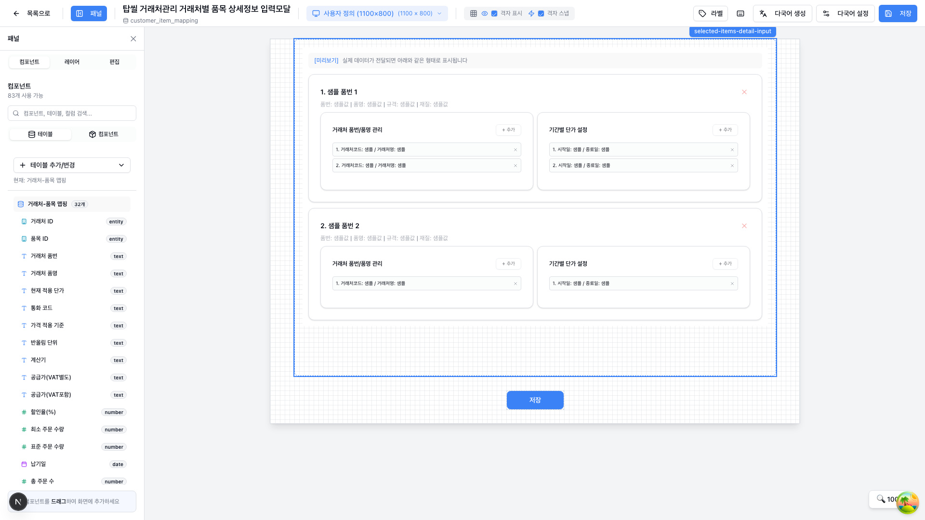
Task: Click the keyboard shortcuts icon
Action: click(740, 13)
